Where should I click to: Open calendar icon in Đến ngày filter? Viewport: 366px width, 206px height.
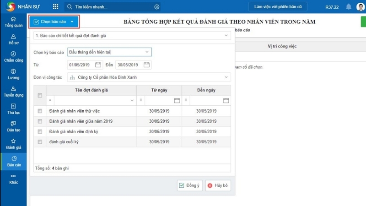(226, 100)
